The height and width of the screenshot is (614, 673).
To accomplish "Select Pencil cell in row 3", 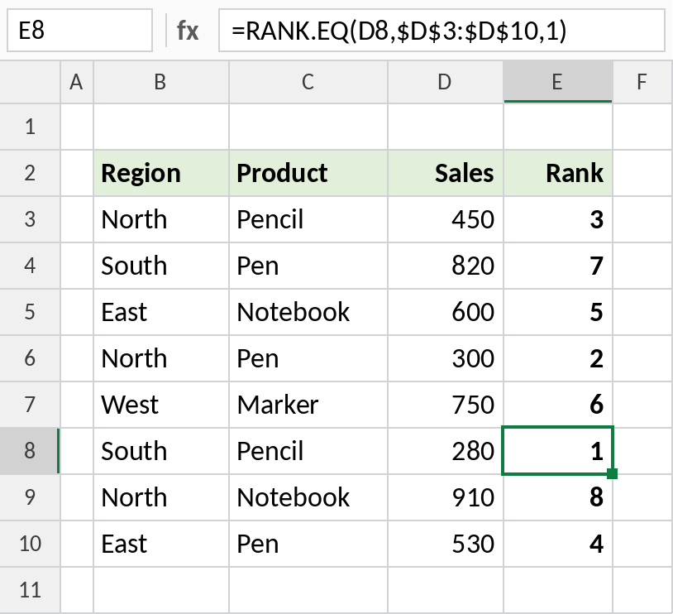I will click(x=308, y=219).
